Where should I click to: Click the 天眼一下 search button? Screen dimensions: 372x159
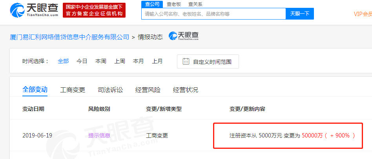point(300,14)
